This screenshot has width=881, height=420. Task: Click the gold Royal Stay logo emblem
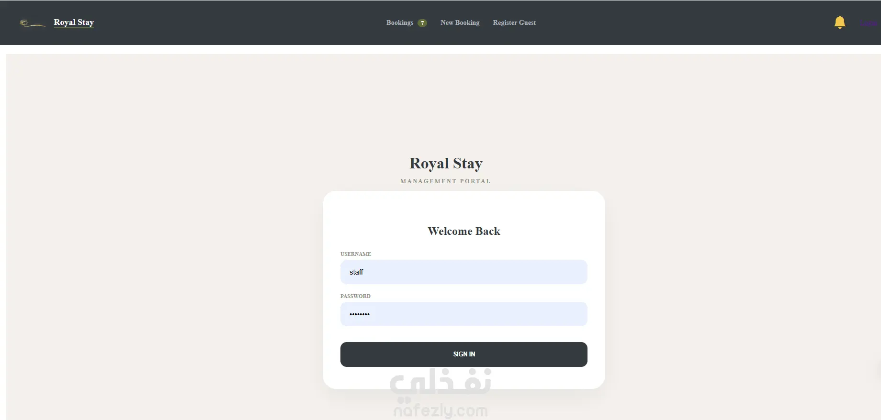pos(32,23)
